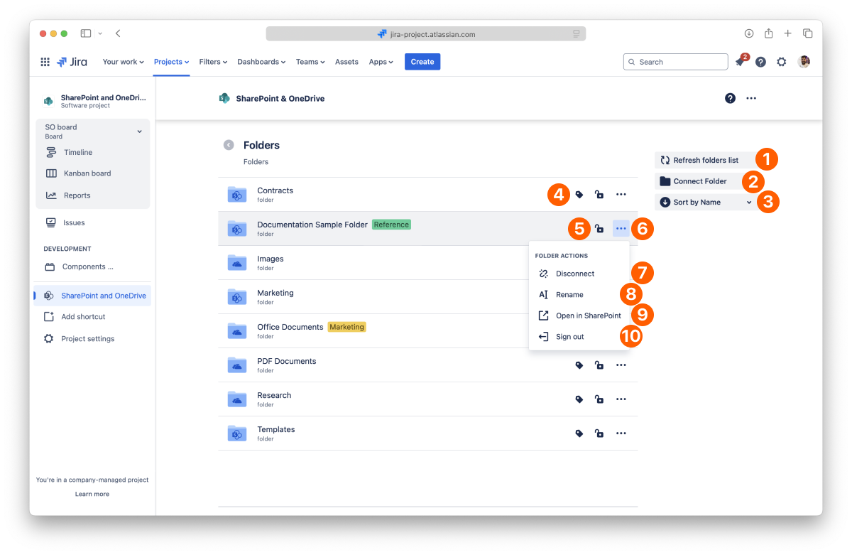Click the back arrow beside Folders heading
Screen dimensions: 852x555
tap(229, 145)
